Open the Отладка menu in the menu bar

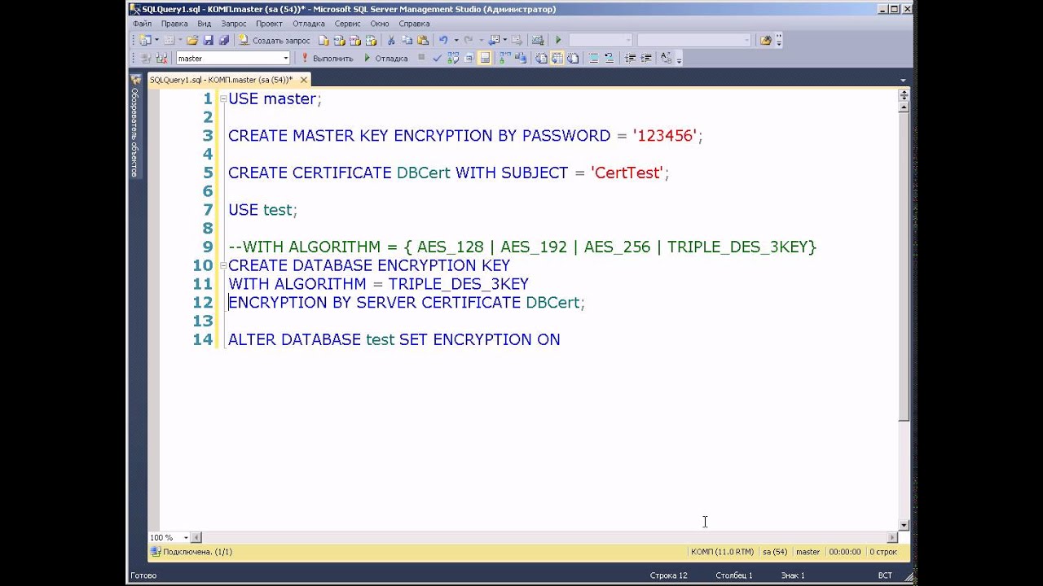tap(309, 24)
